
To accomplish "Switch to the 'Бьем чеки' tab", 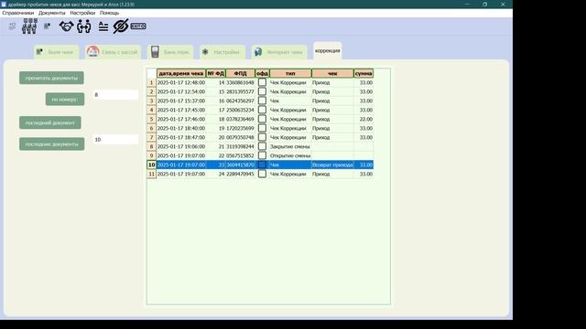I will pos(57,52).
